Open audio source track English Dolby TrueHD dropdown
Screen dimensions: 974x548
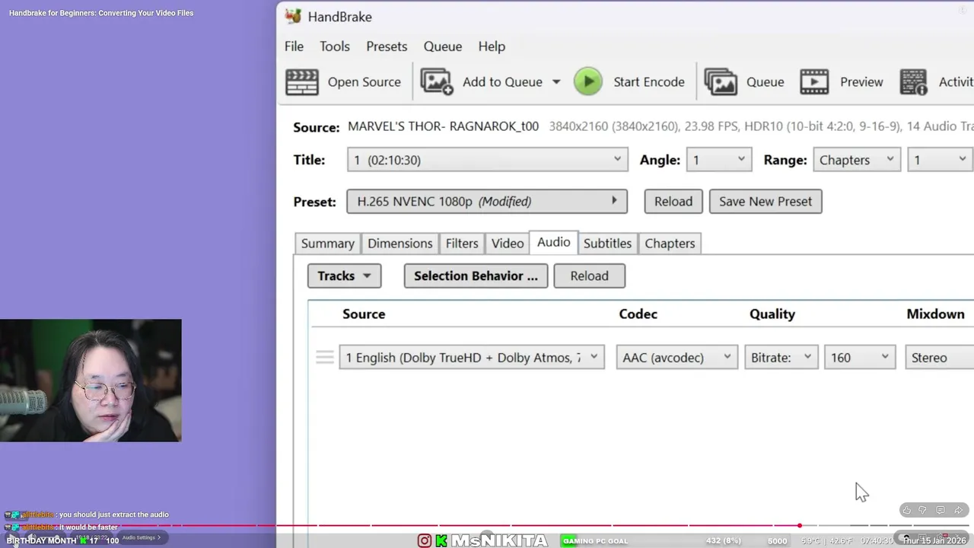(472, 358)
